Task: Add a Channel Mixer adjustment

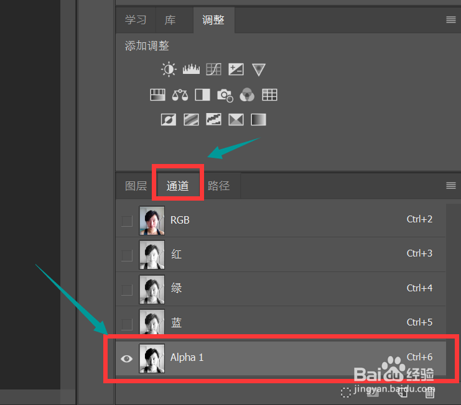Action: tap(247, 95)
